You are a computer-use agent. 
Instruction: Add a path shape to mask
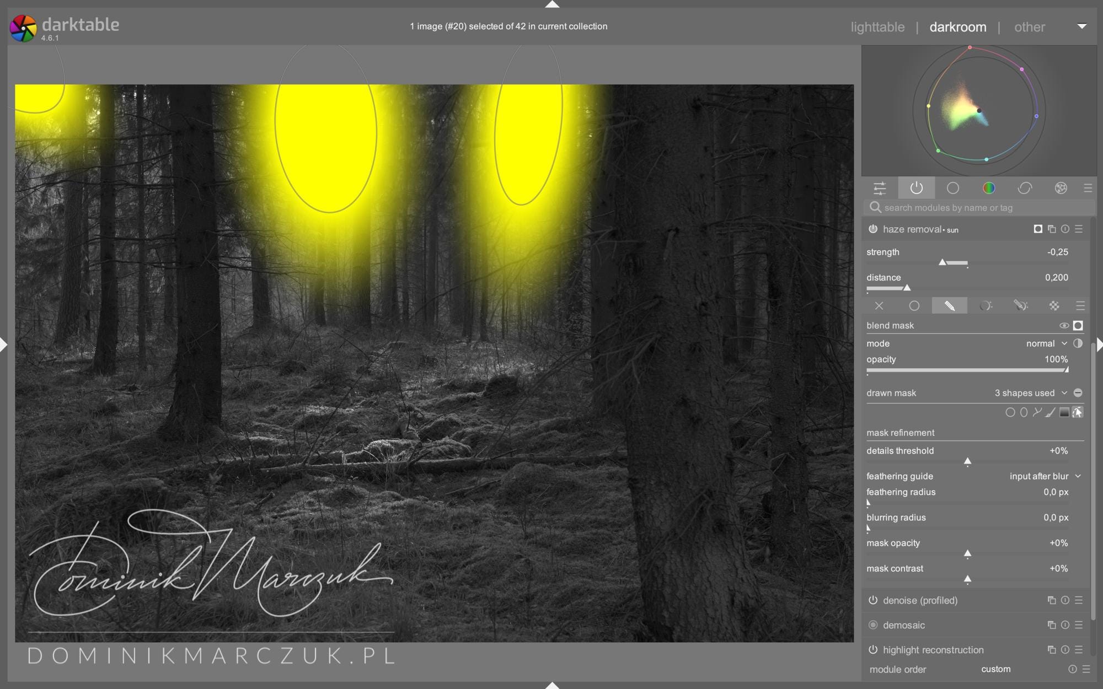tap(1037, 412)
